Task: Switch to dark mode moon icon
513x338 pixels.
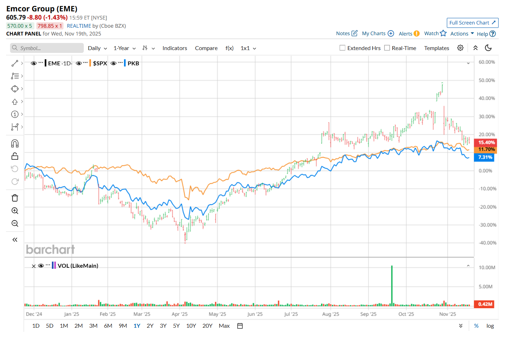Action: coord(488,48)
